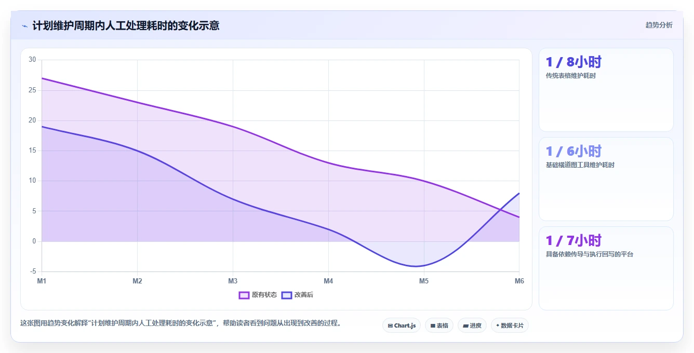The height and width of the screenshot is (353, 694).
Task: Click the blue 改善后 legend swatch
Action: click(x=287, y=295)
